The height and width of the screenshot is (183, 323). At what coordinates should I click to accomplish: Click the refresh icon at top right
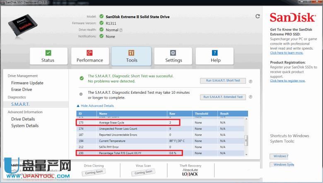click(258, 17)
